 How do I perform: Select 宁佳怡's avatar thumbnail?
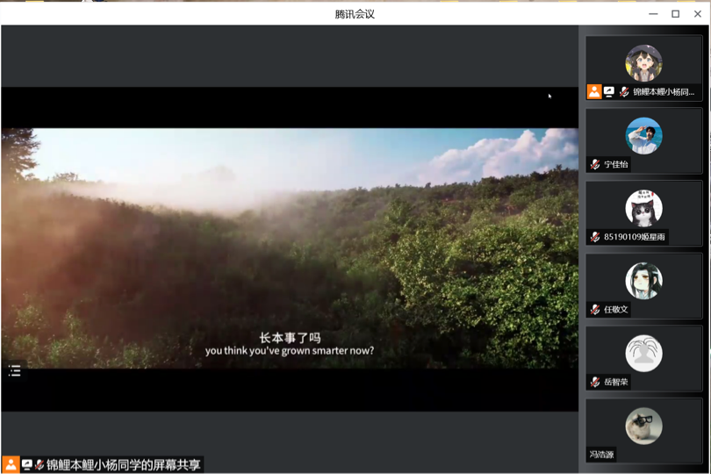point(643,136)
